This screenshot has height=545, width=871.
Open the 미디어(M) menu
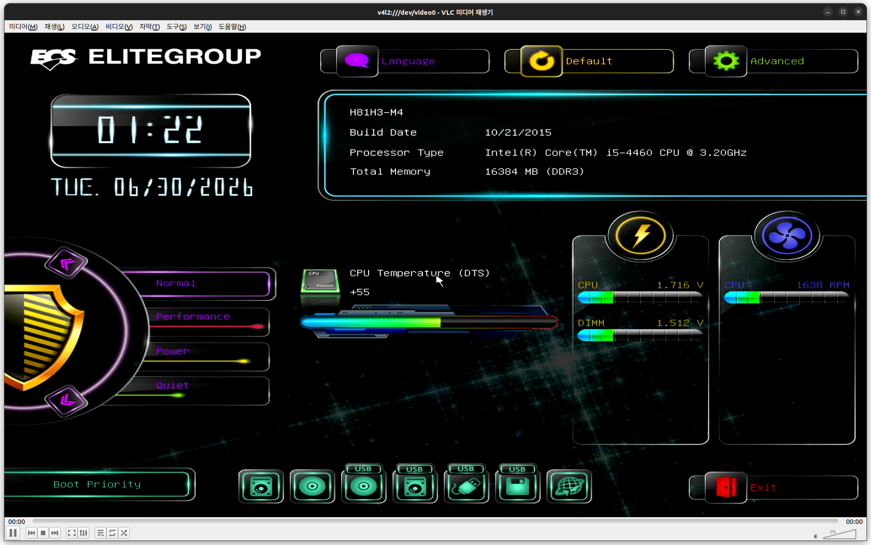point(23,26)
